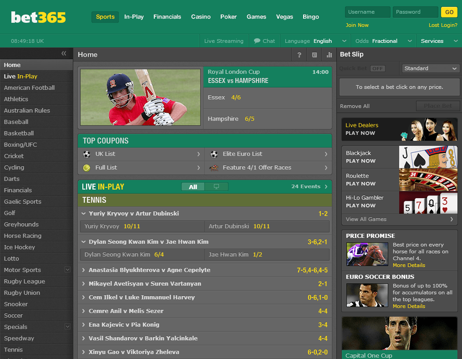This screenshot has width=462, height=359.
Task: Open the statistics bar chart icon
Action: [329, 55]
